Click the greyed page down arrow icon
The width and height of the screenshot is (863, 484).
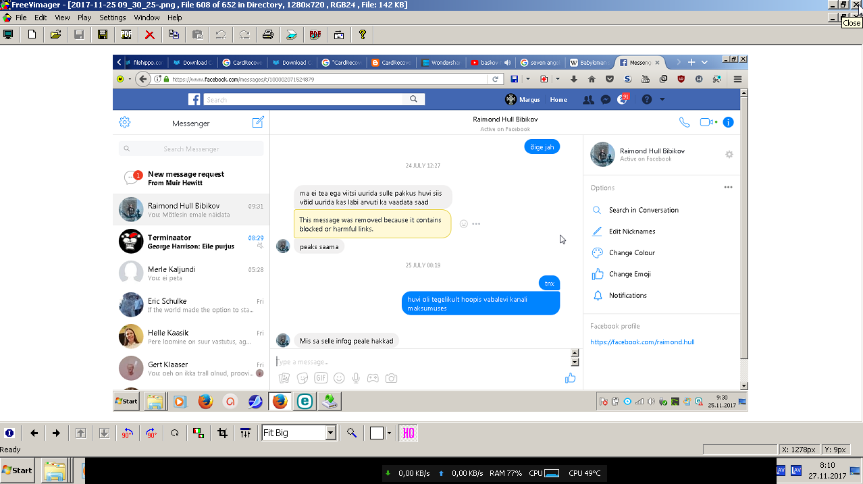coord(104,433)
